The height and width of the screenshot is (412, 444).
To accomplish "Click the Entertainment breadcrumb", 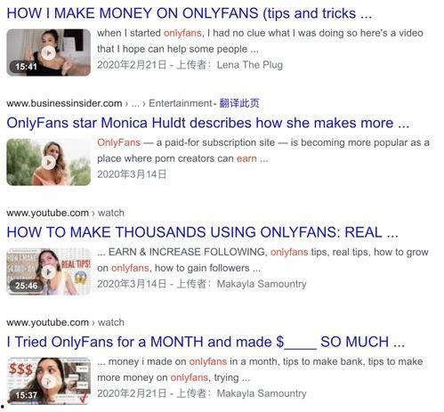I will pos(181,103).
